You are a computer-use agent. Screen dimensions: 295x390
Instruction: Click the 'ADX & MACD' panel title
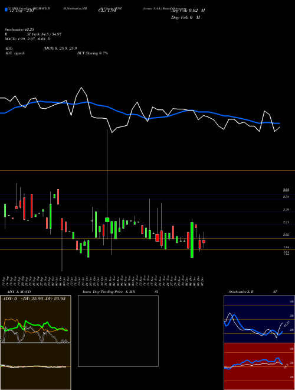pos(19,292)
